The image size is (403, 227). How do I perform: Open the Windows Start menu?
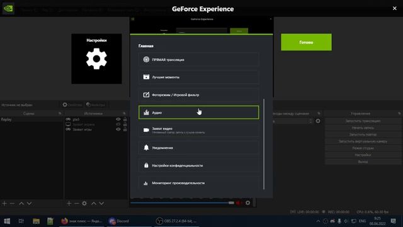[7, 221]
